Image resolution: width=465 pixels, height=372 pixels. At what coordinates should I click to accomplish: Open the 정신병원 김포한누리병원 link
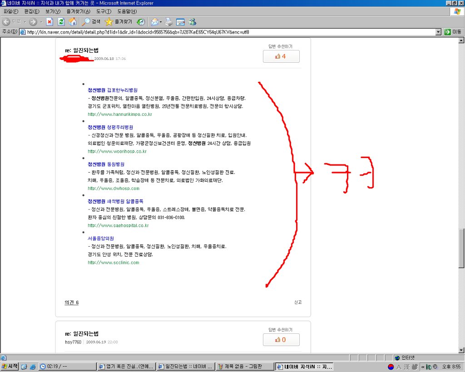[x=113, y=90]
